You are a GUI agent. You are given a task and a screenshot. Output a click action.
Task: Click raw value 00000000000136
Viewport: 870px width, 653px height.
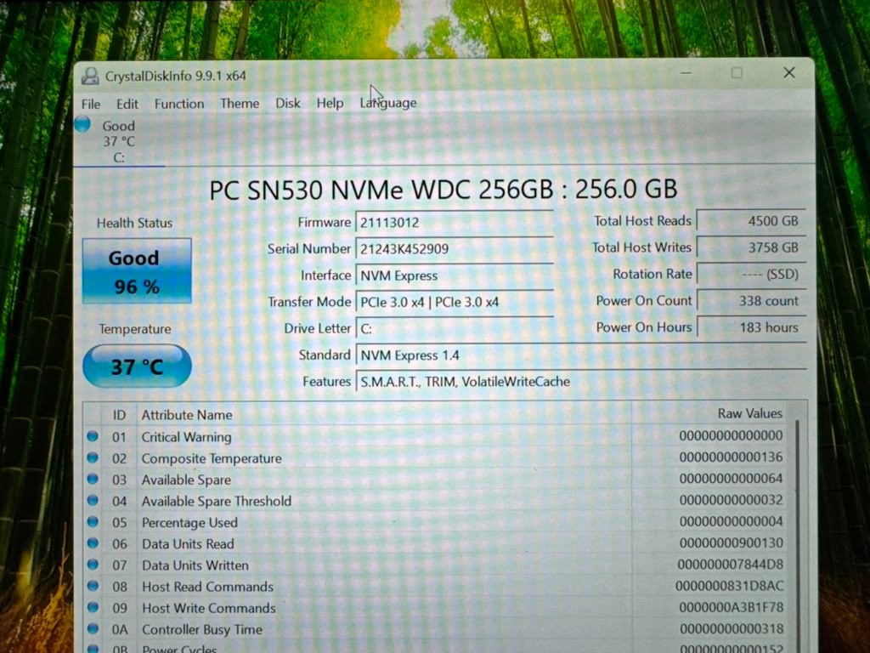pos(732,457)
